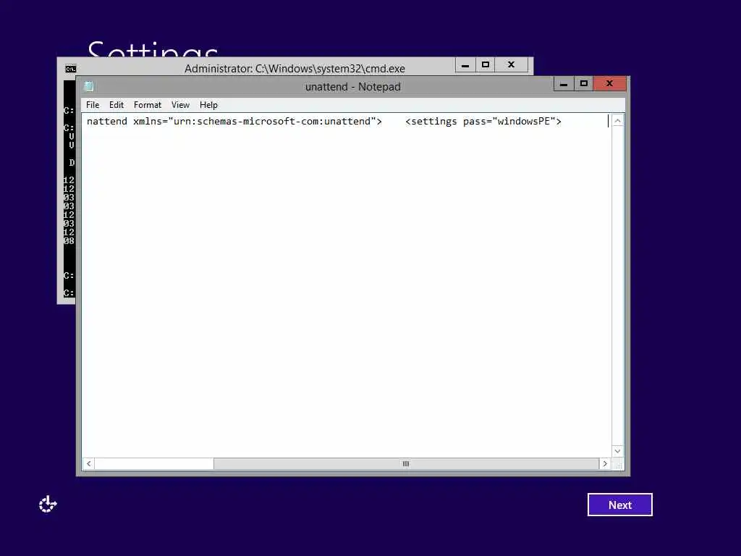The height and width of the screenshot is (556, 741).
Task: Open the Ease of Access icon
Action: point(48,505)
